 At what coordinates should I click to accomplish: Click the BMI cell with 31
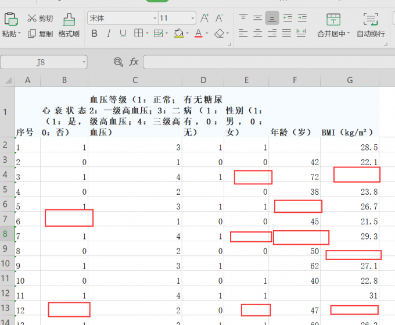350,293
